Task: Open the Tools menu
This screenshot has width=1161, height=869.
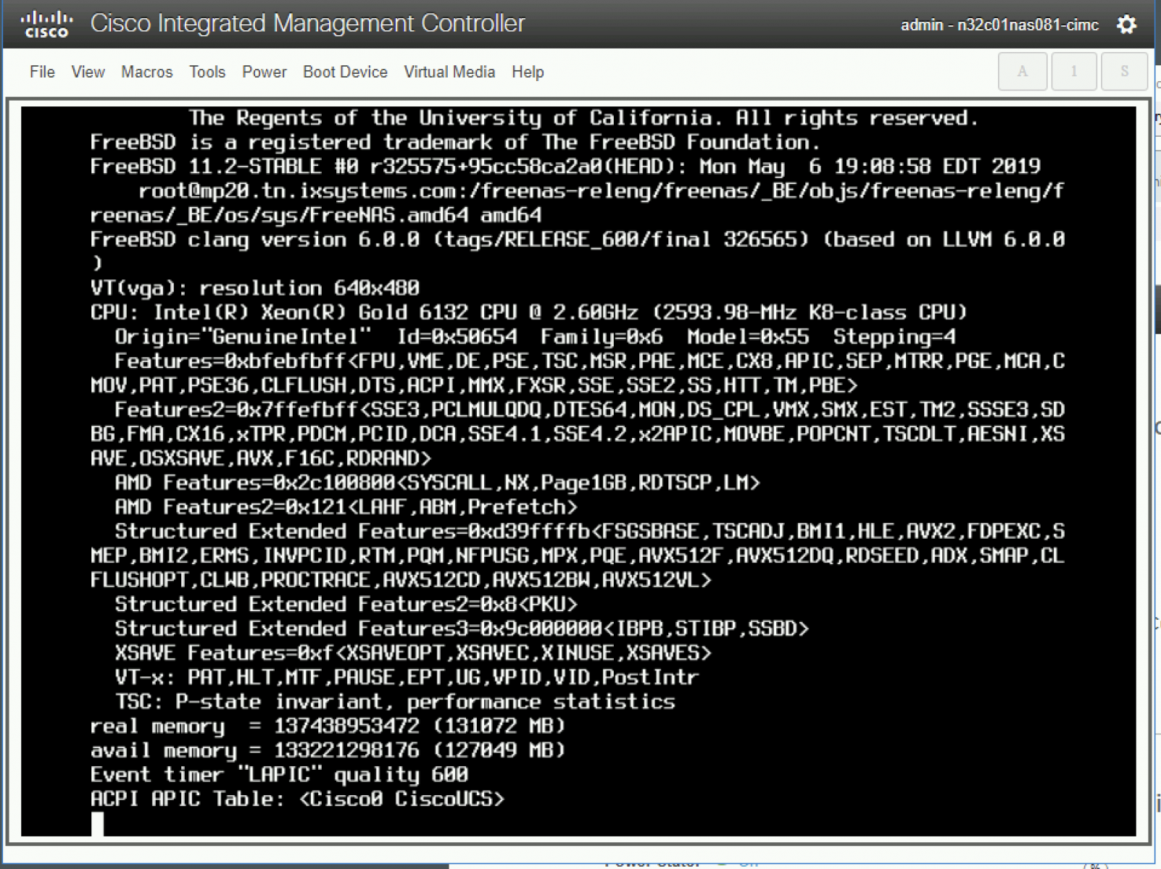Action: [x=207, y=72]
